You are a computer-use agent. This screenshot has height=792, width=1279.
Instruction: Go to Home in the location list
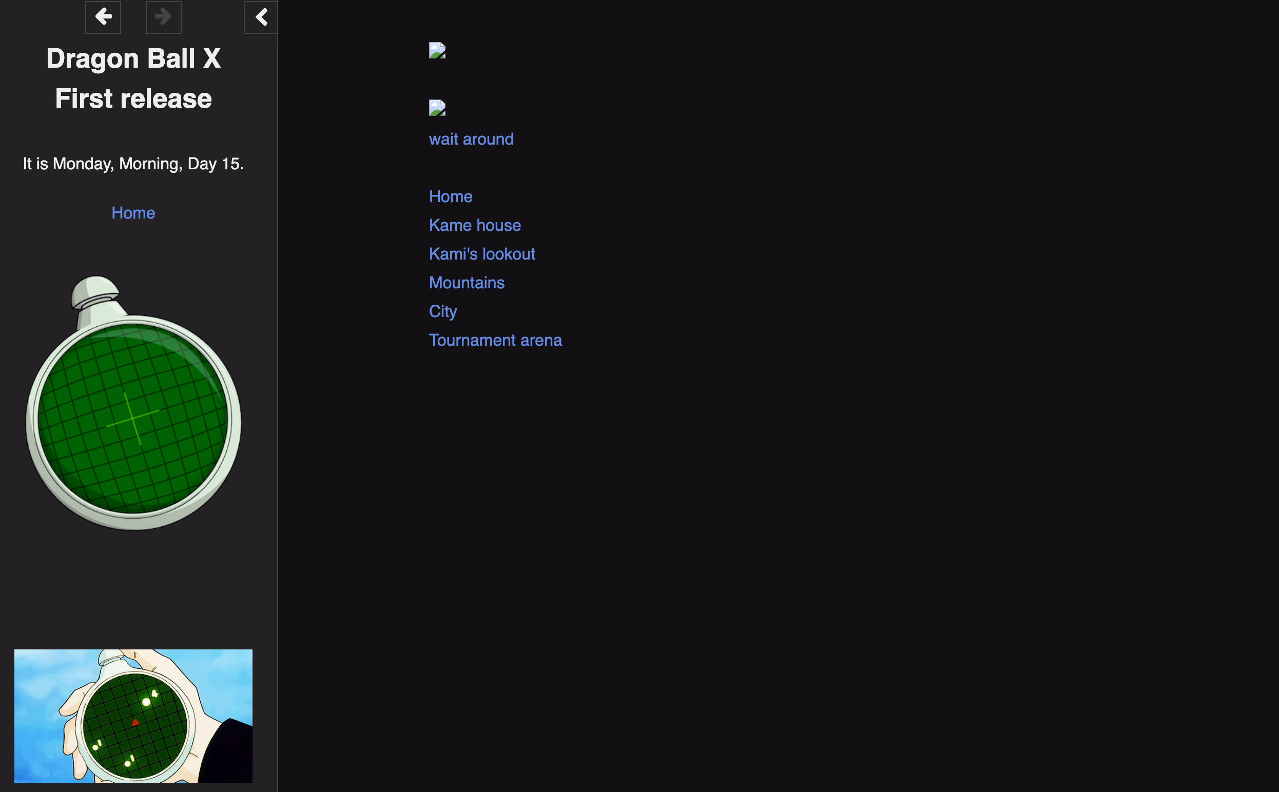coord(451,196)
